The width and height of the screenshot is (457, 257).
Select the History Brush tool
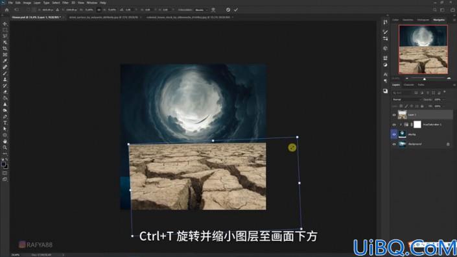5,86
